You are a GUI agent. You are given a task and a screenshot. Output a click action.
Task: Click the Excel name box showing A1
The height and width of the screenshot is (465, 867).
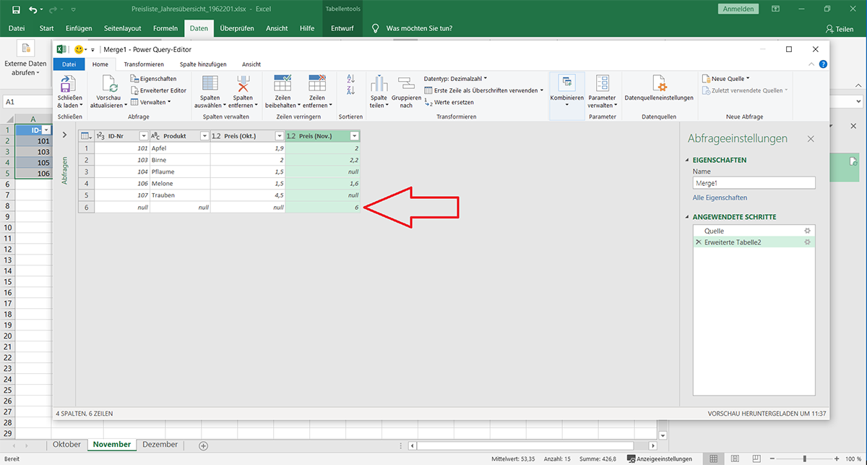coord(26,102)
